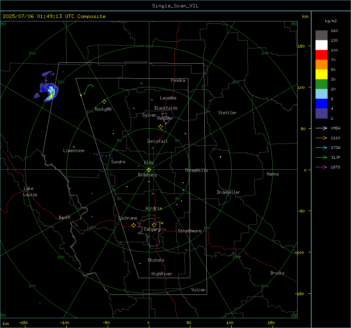Select the gray 130-160 color swatch
The height and width of the screenshot is (328, 351).
[x=321, y=35]
